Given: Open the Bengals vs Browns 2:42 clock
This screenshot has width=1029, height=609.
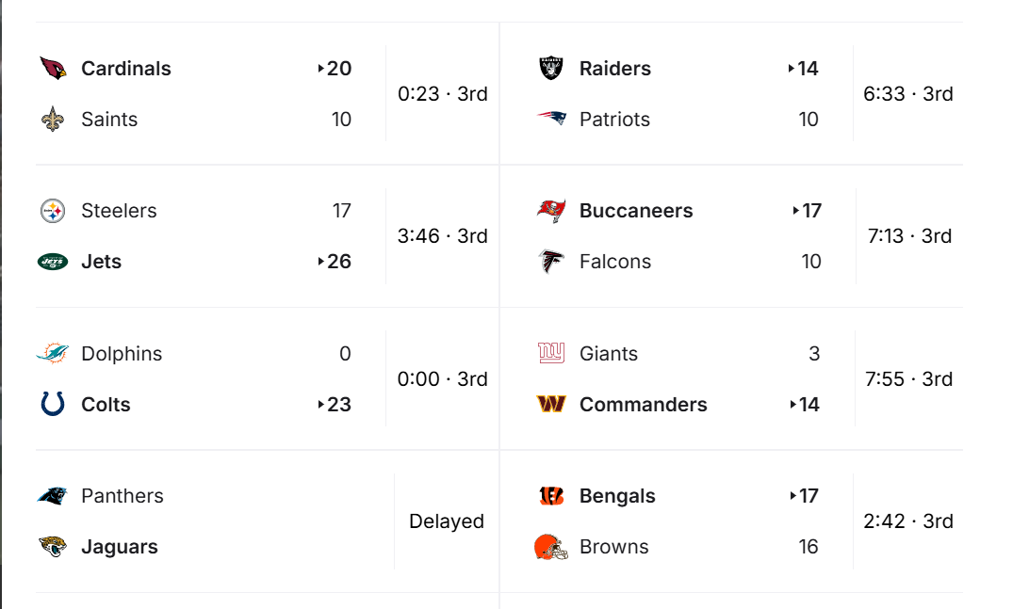Looking at the screenshot, I should pos(908,521).
